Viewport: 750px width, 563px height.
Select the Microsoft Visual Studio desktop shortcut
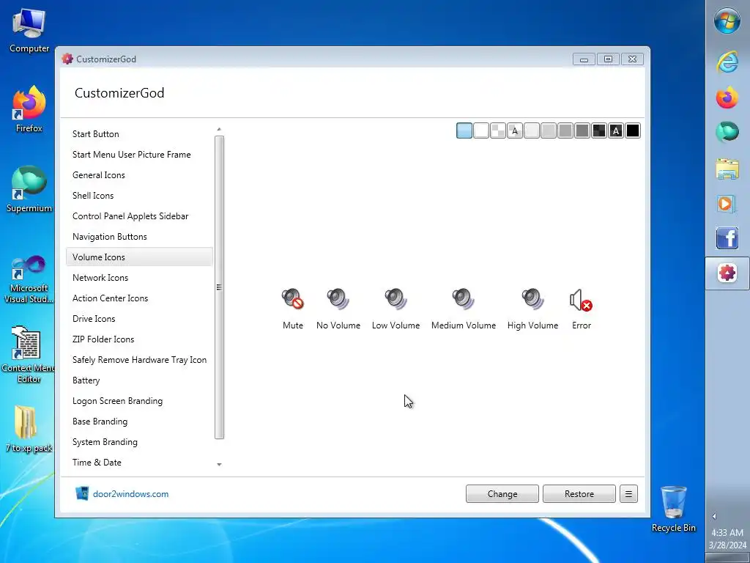pos(29,279)
